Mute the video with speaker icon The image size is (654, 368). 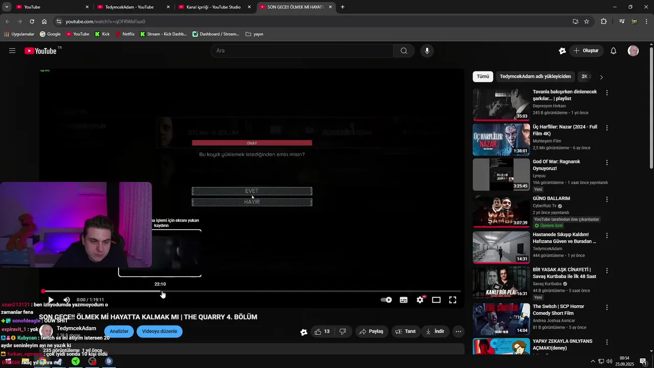pos(66,300)
